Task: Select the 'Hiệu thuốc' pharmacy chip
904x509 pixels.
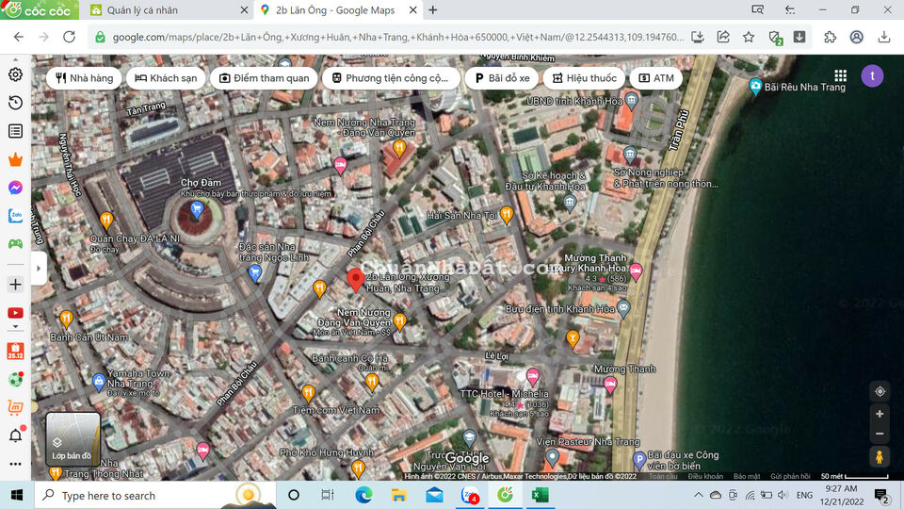Action: [x=582, y=78]
